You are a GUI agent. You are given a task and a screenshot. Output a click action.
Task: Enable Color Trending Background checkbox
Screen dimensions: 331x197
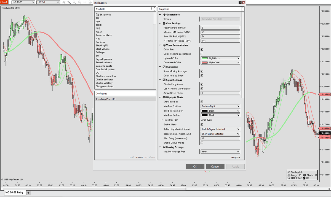point(202,54)
